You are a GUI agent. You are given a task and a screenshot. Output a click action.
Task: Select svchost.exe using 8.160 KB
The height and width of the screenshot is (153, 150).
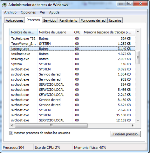click(72, 100)
